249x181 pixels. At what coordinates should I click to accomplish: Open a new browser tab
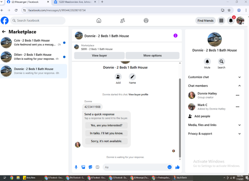102,2
